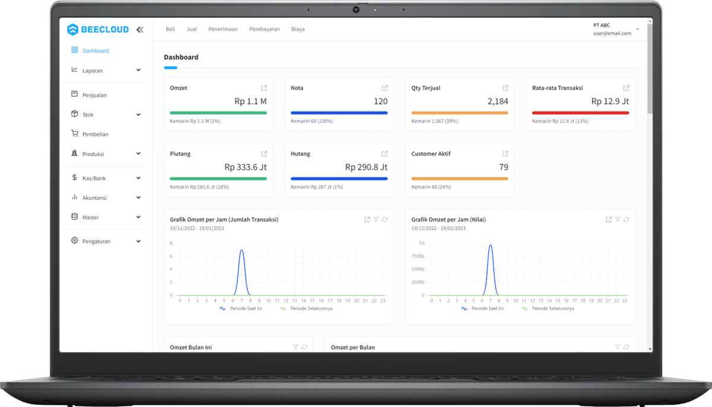The height and width of the screenshot is (407, 712).
Task: Click the text Kemarin 60 (100%)
Action: click(311, 121)
